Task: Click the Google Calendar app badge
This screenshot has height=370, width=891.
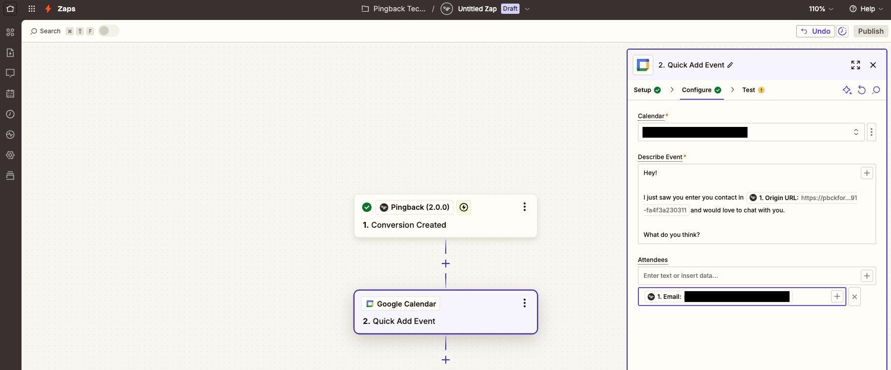Action: [x=401, y=304]
